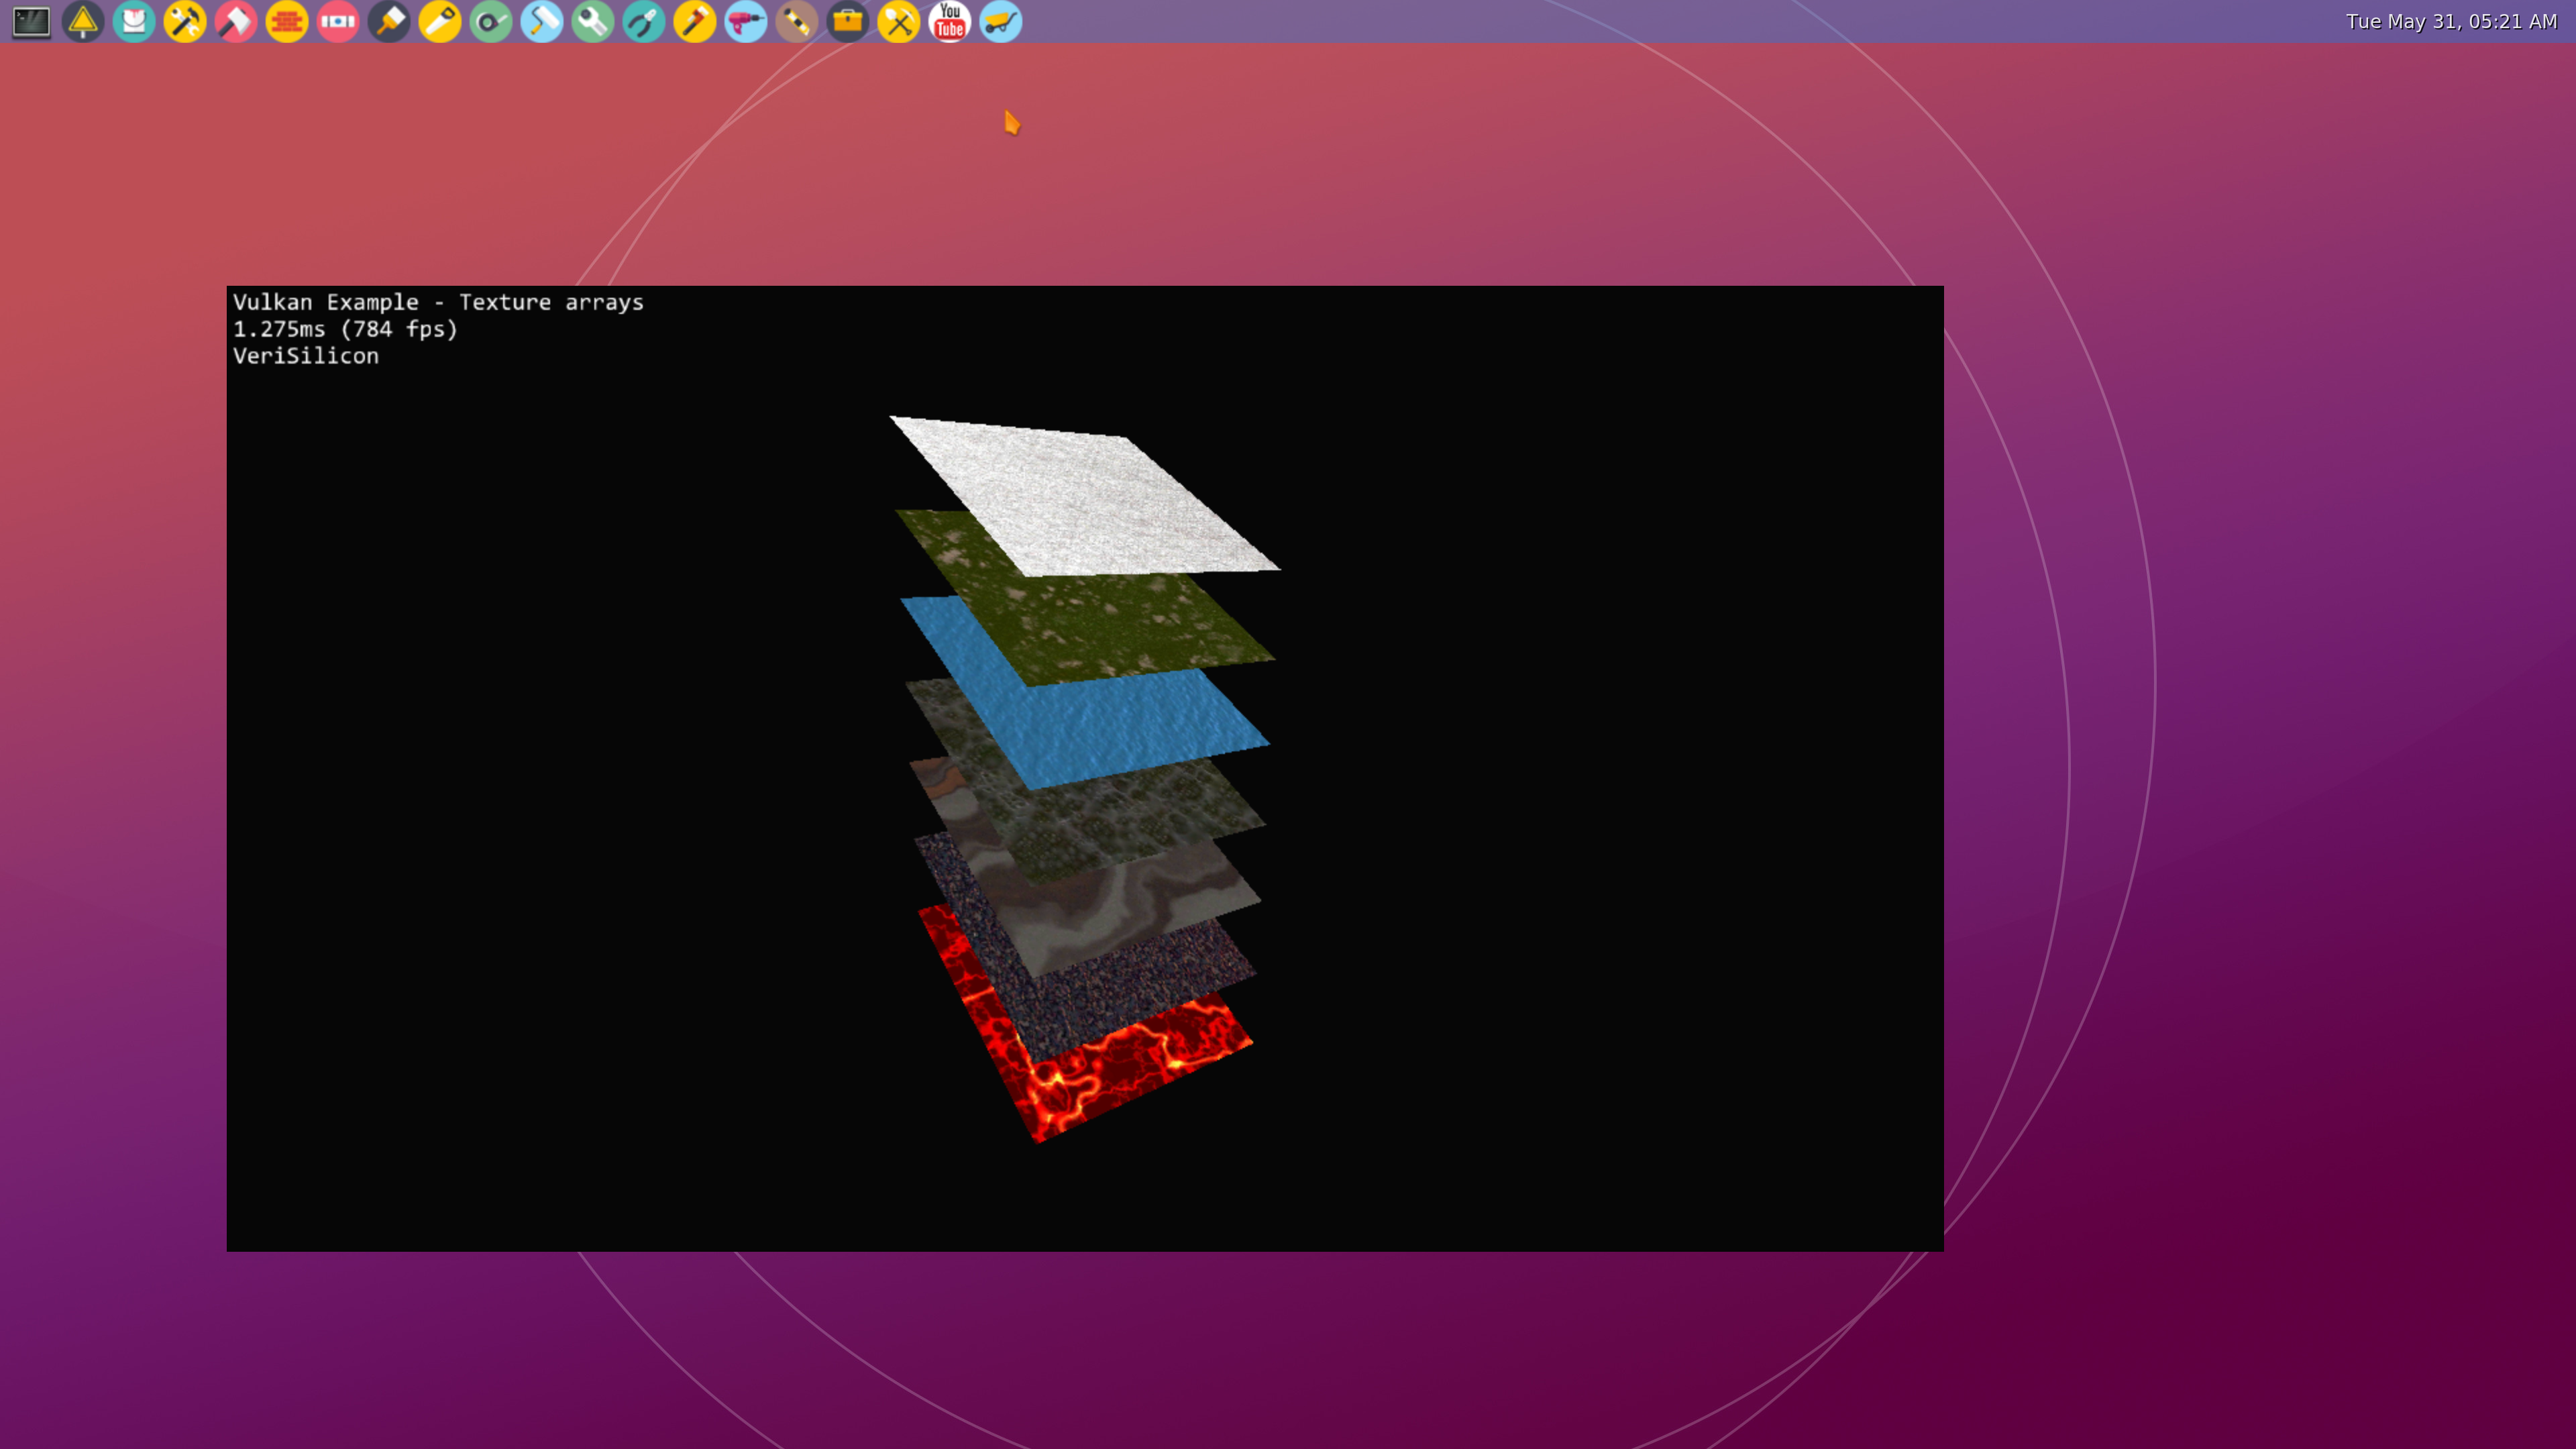Launch the power drill icon
This screenshot has height=1449, width=2576.
coord(746,21)
